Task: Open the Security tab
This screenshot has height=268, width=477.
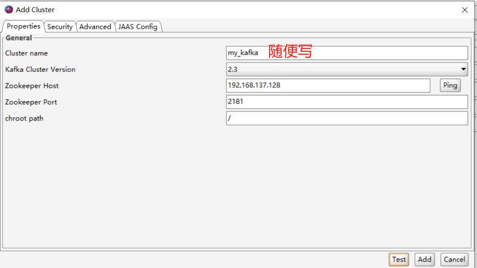Action: pyautogui.click(x=60, y=27)
